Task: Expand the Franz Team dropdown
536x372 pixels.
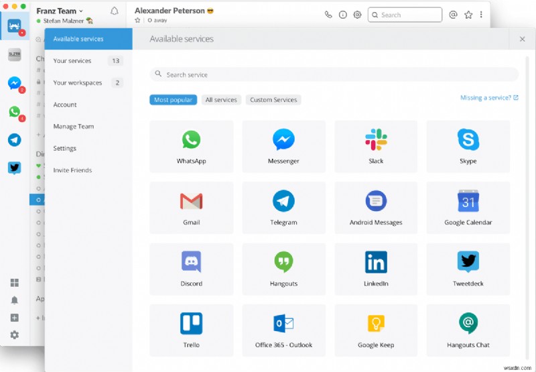Action: pos(60,11)
